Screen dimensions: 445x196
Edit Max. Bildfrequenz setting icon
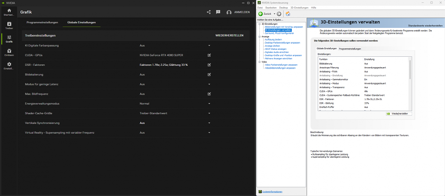click(x=209, y=94)
